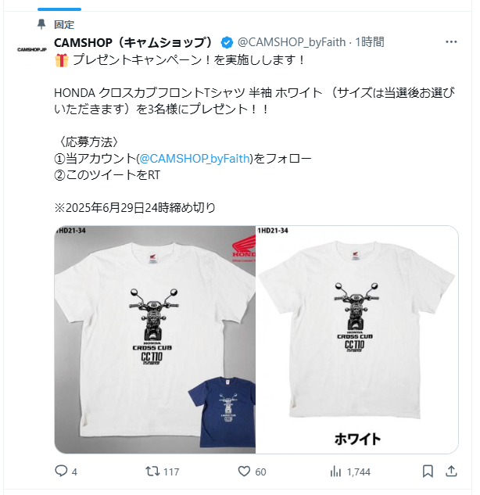Click the 117 retweet count

click(x=171, y=472)
